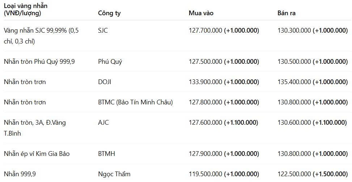Click the SJC buy price 127.700.000

(x=205, y=30)
